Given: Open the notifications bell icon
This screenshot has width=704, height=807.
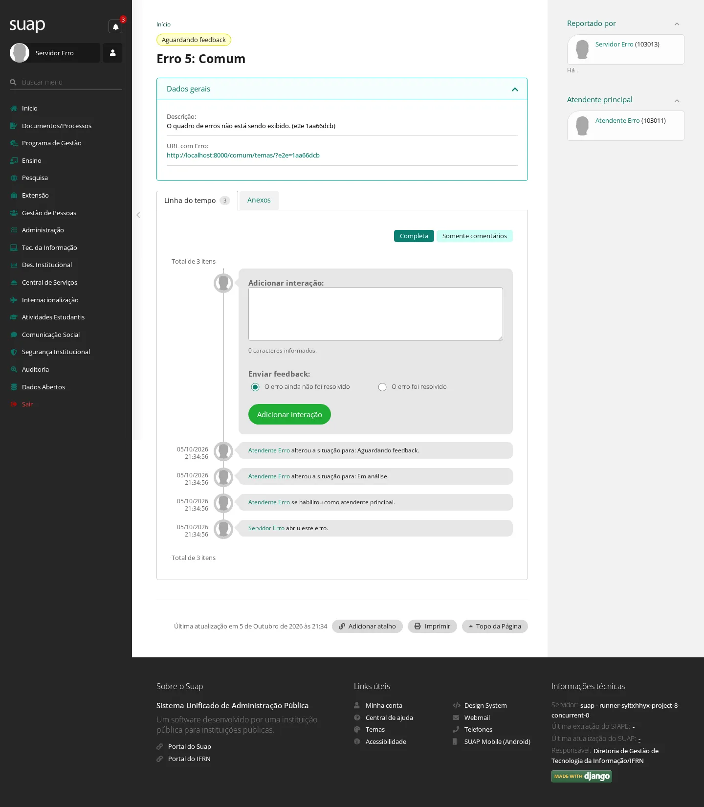Looking at the screenshot, I should [115, 27].
